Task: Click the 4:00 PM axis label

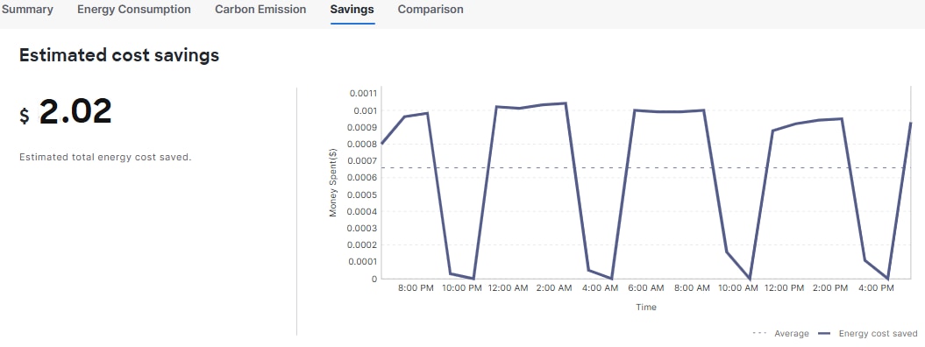Action: point(876,288)
